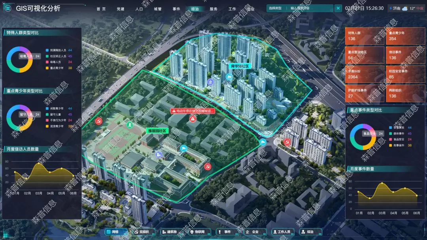Open the 选择类型 dropdown

tap(275, 8)
